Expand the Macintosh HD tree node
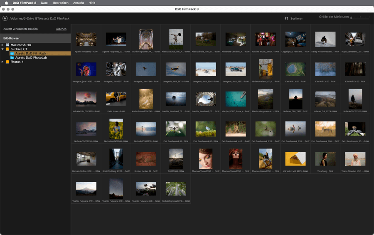The width and height of the screenshot is (374, 235). coord(2,45)
